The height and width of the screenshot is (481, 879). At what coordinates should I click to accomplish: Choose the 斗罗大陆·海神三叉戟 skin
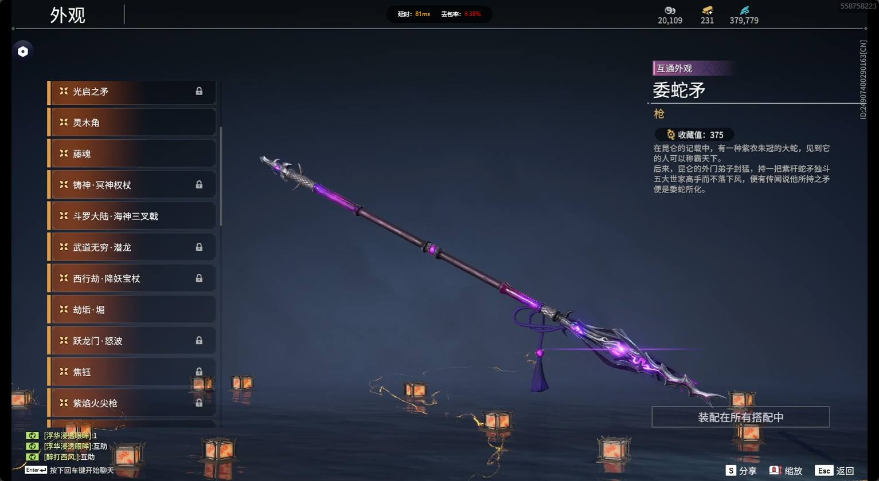(131, 216)
